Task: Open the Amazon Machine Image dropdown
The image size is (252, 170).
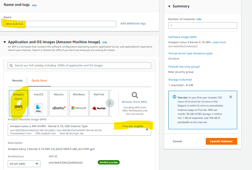Action: point(79,130)
